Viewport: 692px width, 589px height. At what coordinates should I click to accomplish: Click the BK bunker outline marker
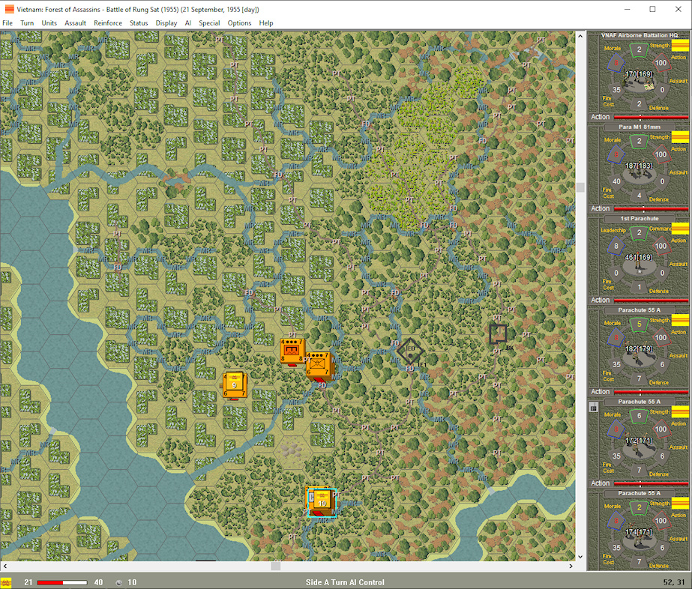pyautogui.click(x=498, y=334)
